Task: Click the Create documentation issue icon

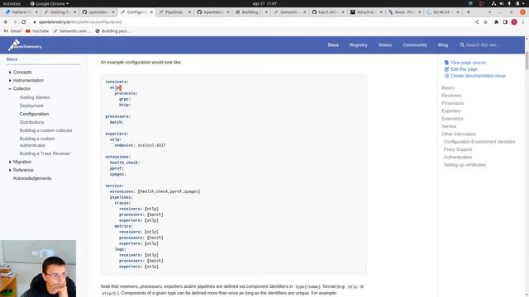Action: point(446,76)
